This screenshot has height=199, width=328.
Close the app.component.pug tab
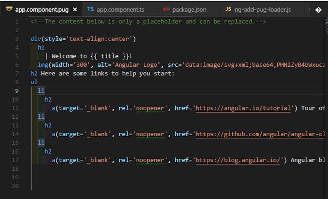[x=75, y=9]
